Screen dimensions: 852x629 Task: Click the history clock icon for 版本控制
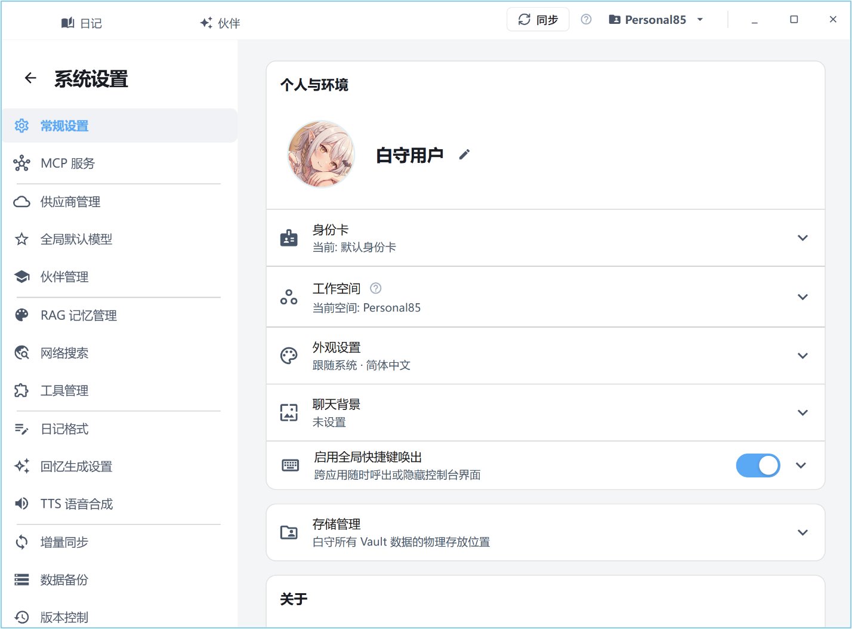(21, 617)
